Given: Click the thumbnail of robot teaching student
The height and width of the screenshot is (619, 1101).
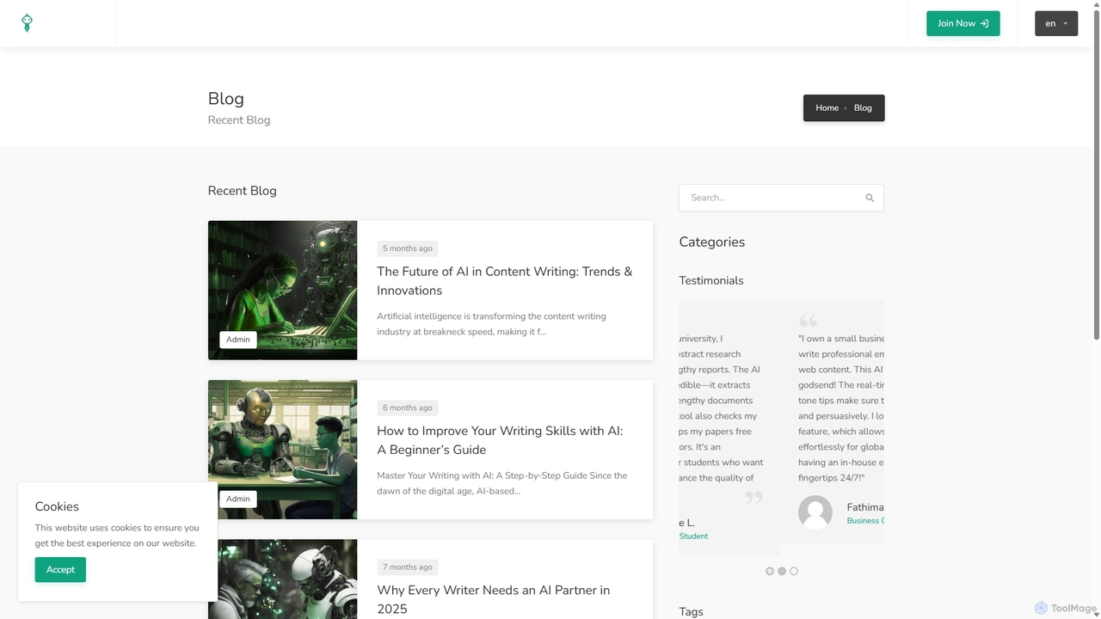Looking at the screenshot, I should (x=282, y=450).
